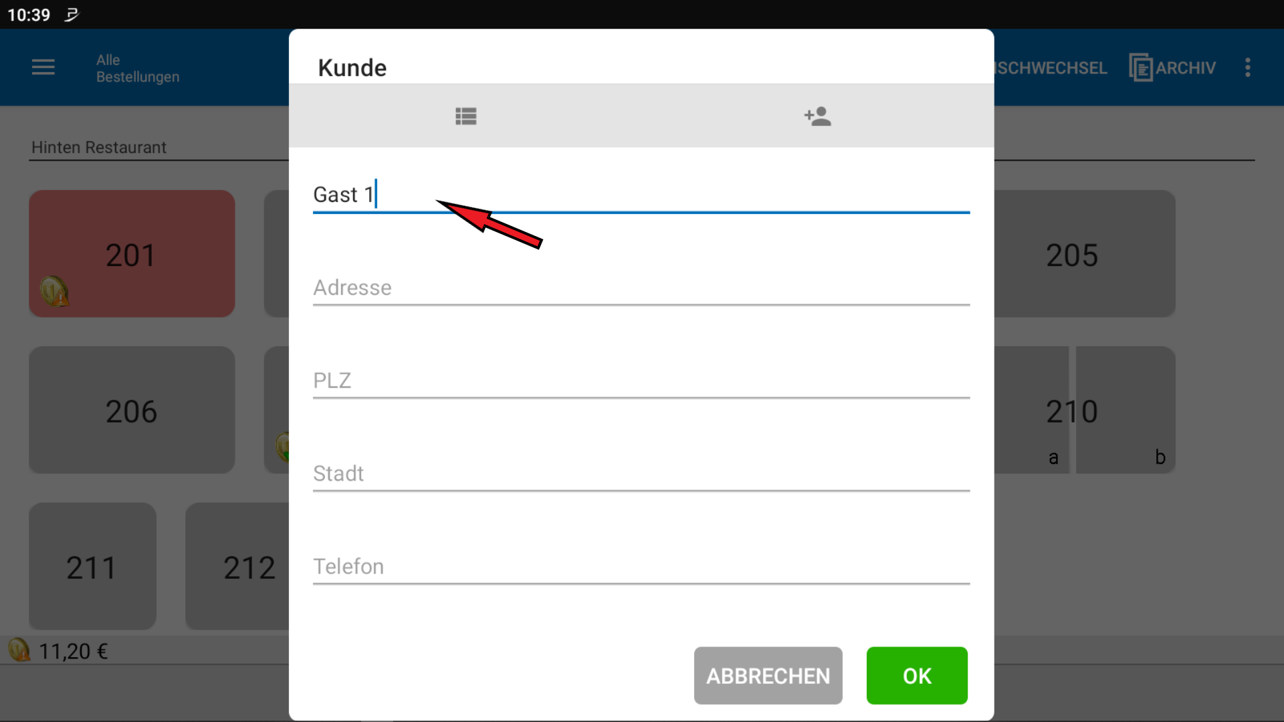1284x722 pixels.
Task: Switch to the customer list tab
Action: [465, 116]
